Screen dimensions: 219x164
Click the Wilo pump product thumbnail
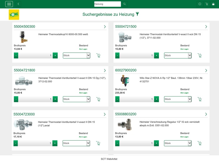click(x=125, y=81)
